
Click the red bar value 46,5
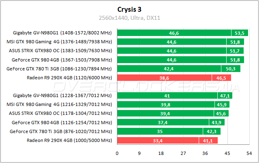pyautogui.click(x=221, y=77)
